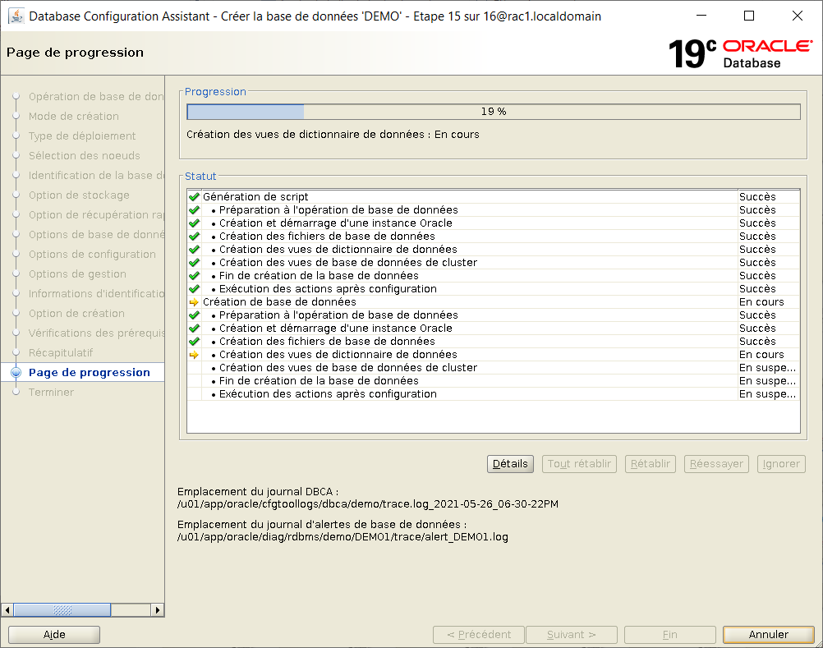Click the step bullet beside "Type de déploiement"

(x=16, y=136)
